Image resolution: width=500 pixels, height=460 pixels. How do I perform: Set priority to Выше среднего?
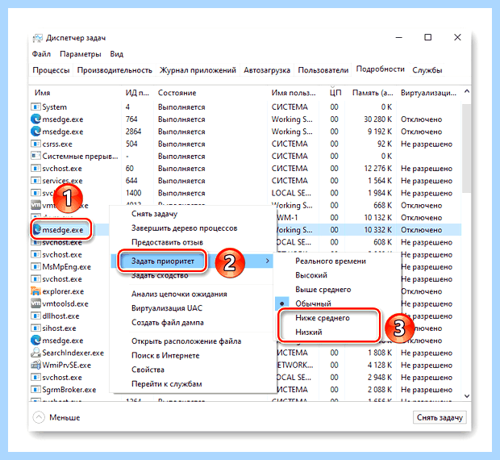(323, 290)
